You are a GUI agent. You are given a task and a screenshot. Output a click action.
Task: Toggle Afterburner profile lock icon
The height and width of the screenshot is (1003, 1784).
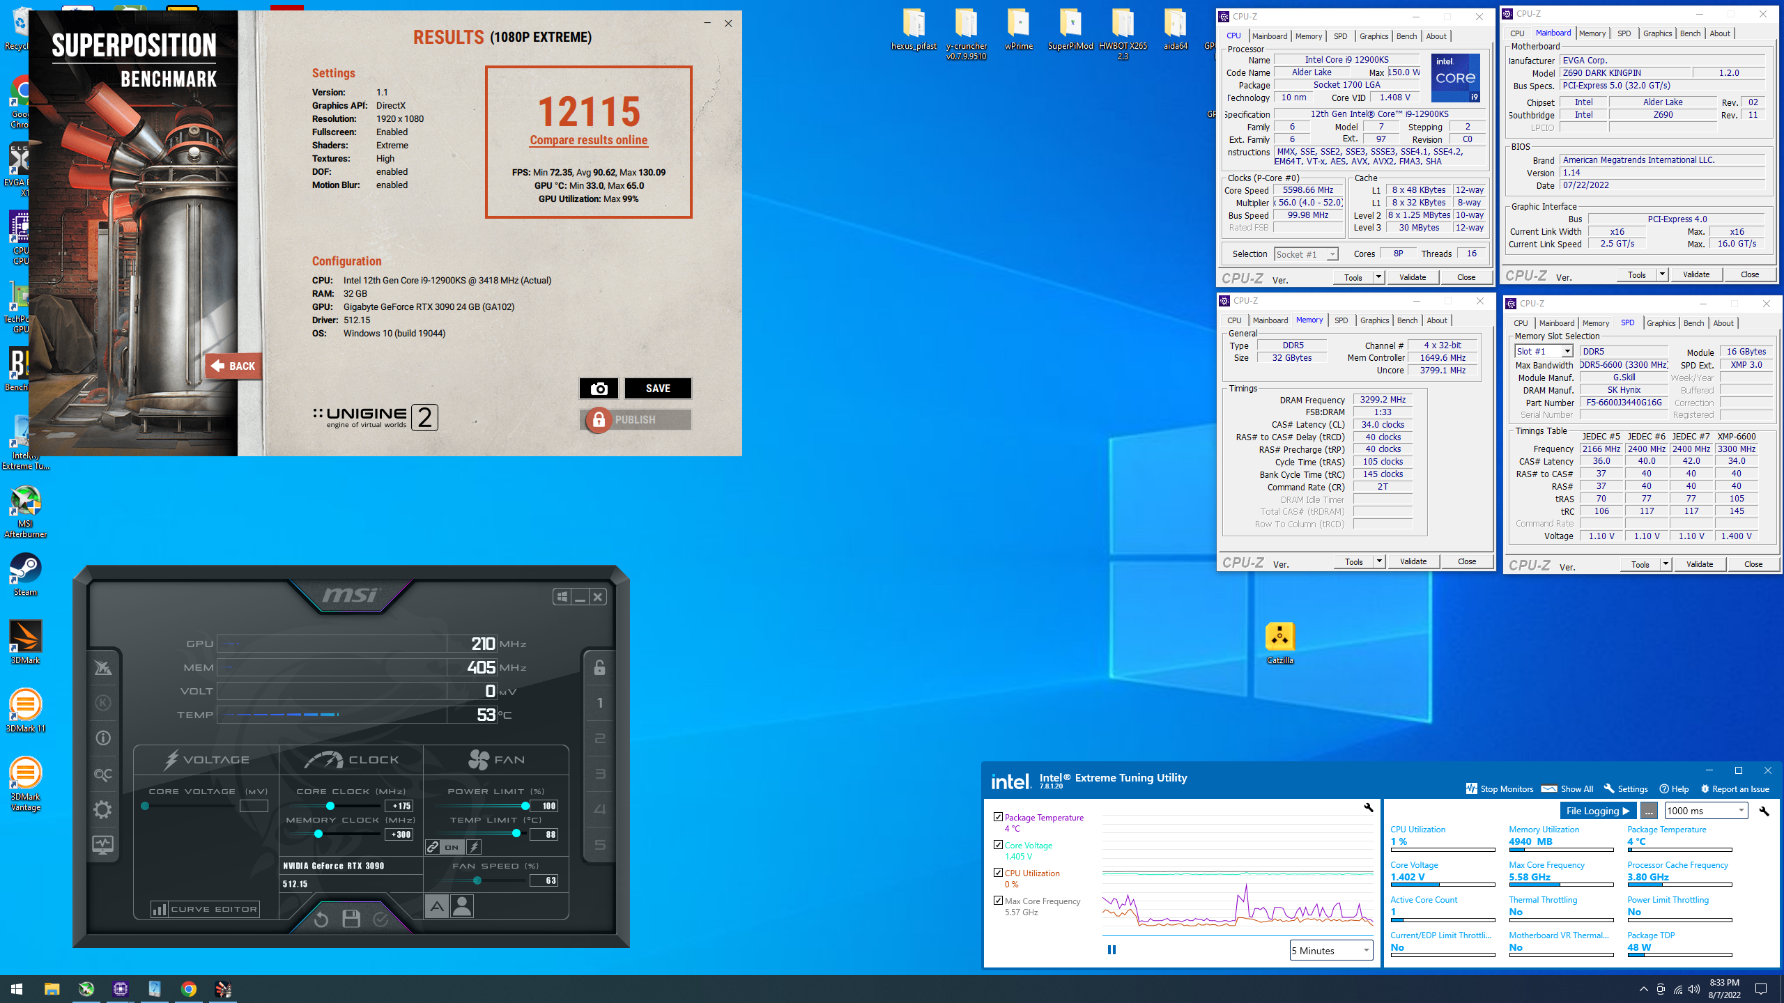[x=599, y=667]
